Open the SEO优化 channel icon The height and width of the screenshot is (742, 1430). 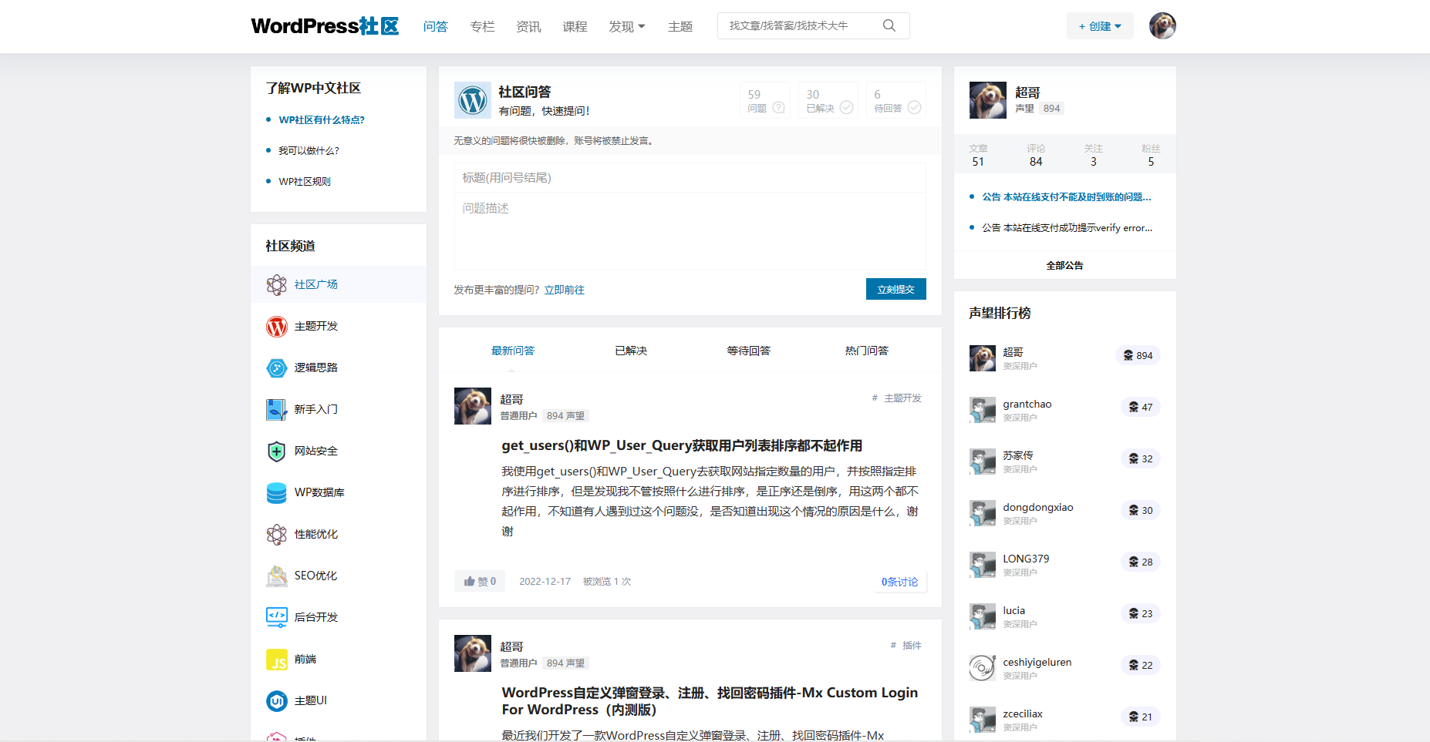click(x=276, y=576)
